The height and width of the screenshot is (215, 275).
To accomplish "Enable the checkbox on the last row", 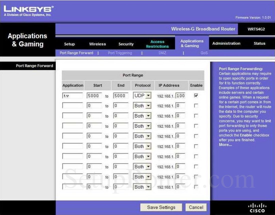I will 196,187.
